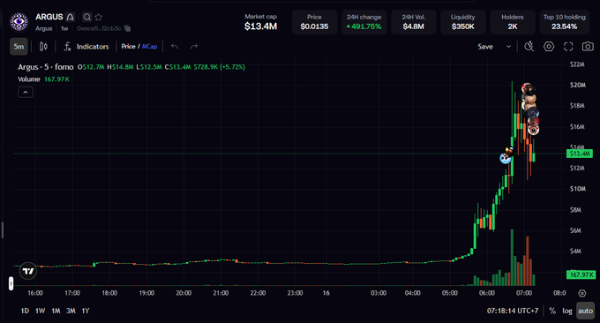
Task: Enter fullscreen chart mode
Action: 568,47
